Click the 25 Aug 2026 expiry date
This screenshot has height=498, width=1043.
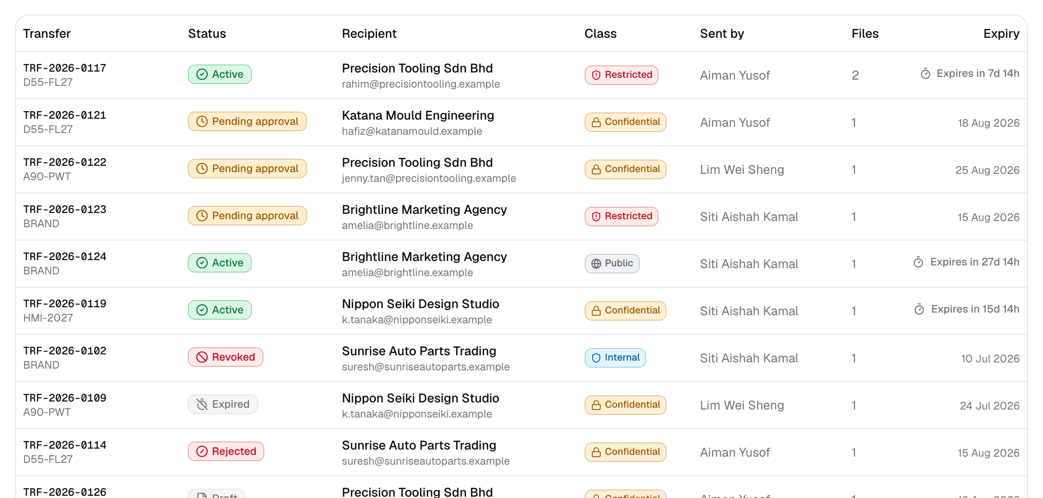987,170
